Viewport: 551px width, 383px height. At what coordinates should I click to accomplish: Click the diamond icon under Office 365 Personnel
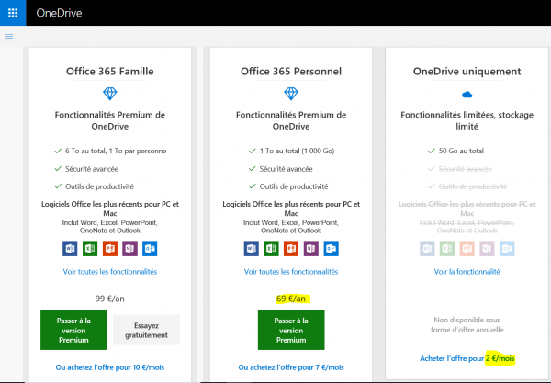pyautogui.click(x=291, y=94)
